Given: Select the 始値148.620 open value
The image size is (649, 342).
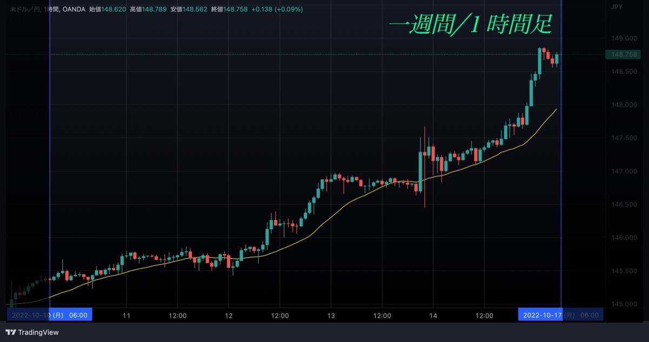Looking at the screenshot, I should [108, 9].
